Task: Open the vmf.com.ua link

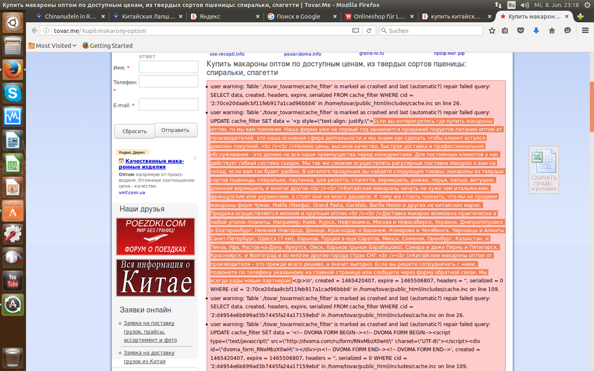Action: (132, 192)
